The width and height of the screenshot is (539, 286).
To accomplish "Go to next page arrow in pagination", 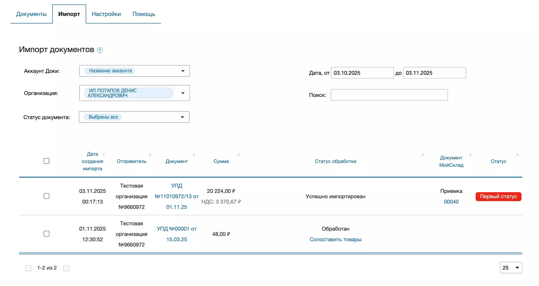I will [66, 268].
